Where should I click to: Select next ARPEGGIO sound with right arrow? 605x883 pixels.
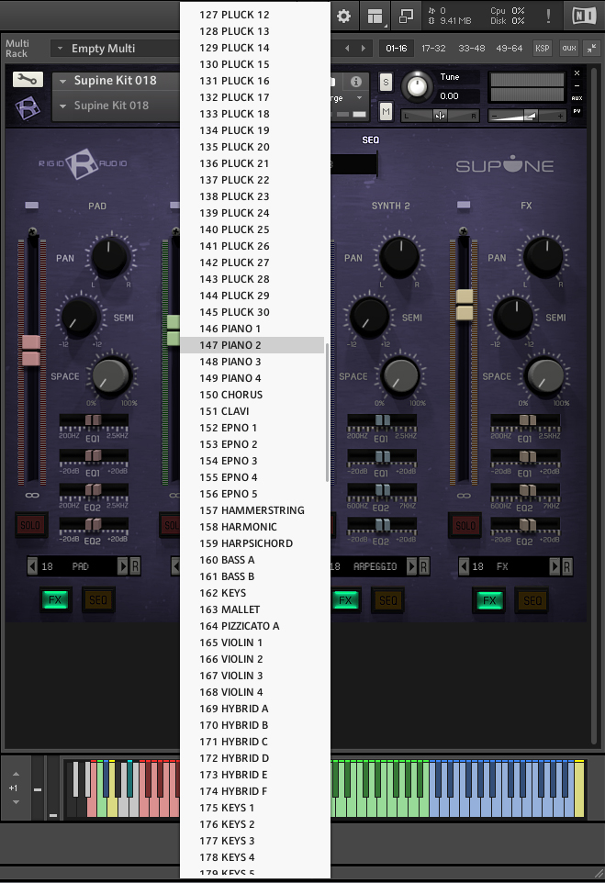pos(411,566)
